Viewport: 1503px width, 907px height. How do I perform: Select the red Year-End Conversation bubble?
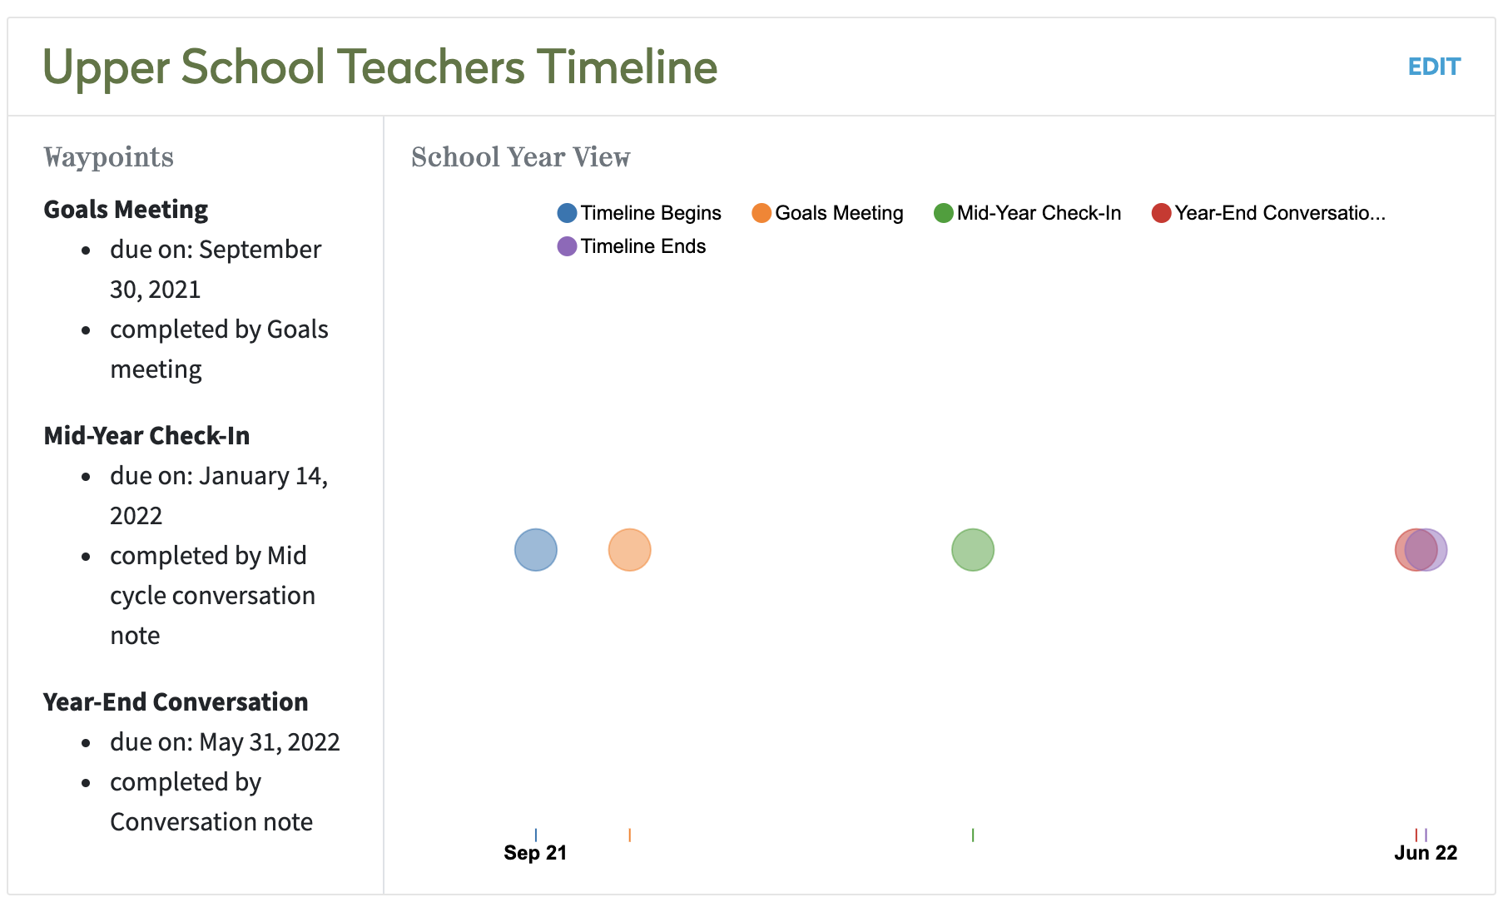point(1402,550)
